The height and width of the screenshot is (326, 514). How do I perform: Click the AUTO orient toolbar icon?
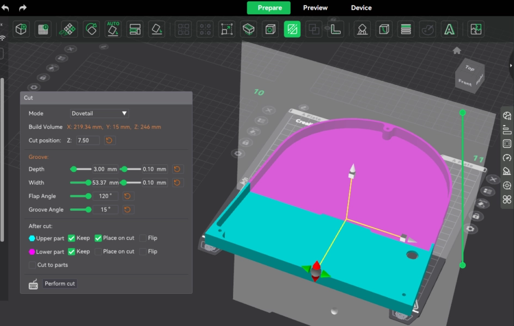pyautogui.click(x=113, y=29)
